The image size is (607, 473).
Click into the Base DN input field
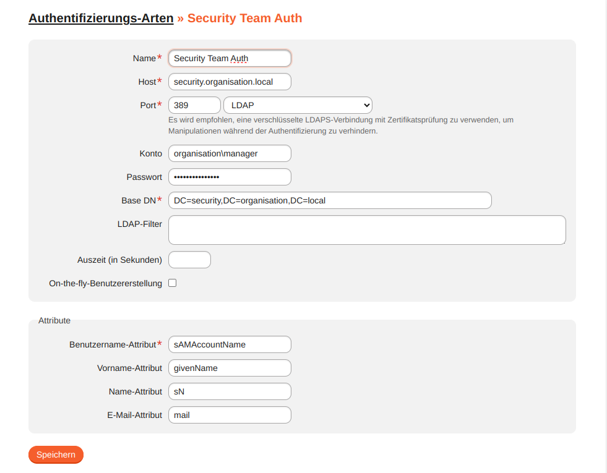tap(329, 200)
